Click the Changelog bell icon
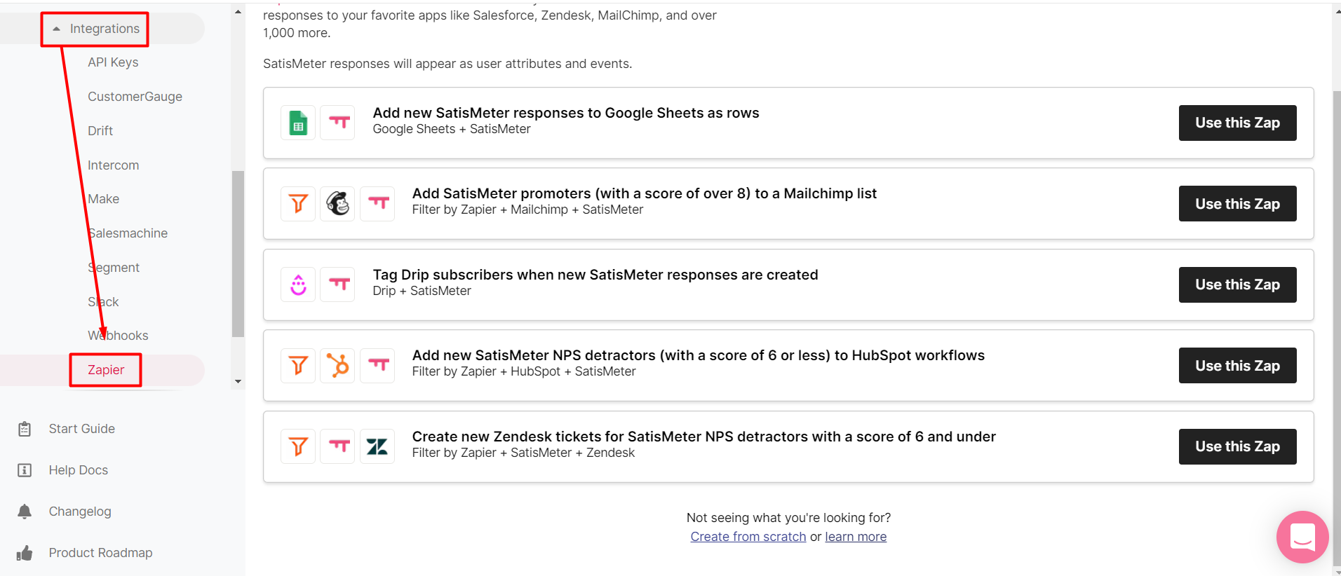The width and height of the screenshot is (1341, 576). point(25,512)
